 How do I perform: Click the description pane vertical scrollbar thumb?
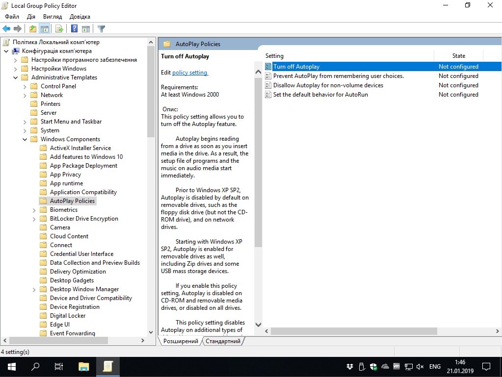point(258,157)
